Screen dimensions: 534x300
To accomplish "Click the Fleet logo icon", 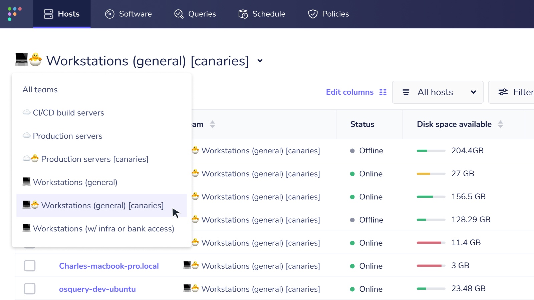I will (x=14, y=14).
